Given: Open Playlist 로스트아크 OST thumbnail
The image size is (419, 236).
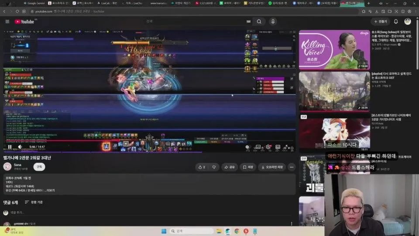Looking at the screenshot, I should [x=334, y=91].
